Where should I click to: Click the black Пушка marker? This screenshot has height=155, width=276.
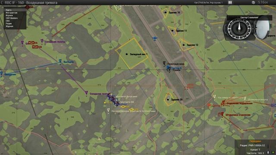[x=169, y=70]
